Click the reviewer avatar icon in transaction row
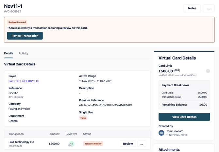 [71, 144]
